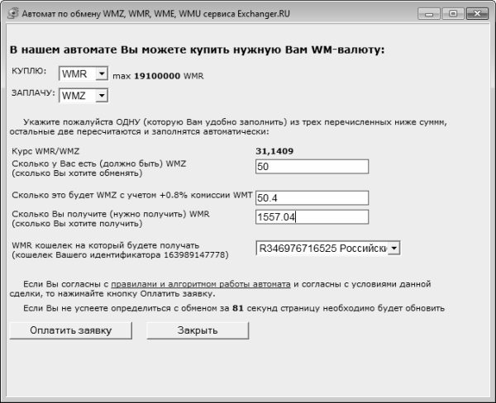
Task: Minimize the Exchanger.RU window
Action: [x=431, y=14]
